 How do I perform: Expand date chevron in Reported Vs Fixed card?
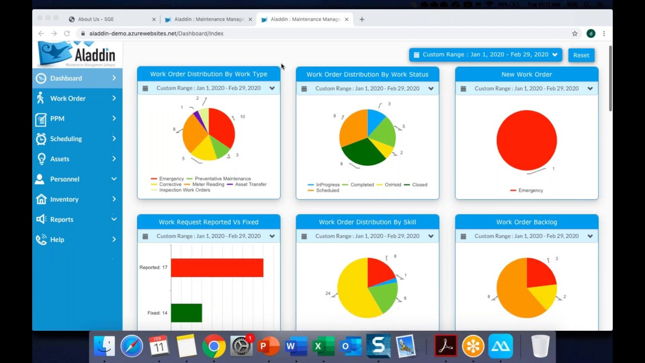pyautogui.click(x=272, y=236)
